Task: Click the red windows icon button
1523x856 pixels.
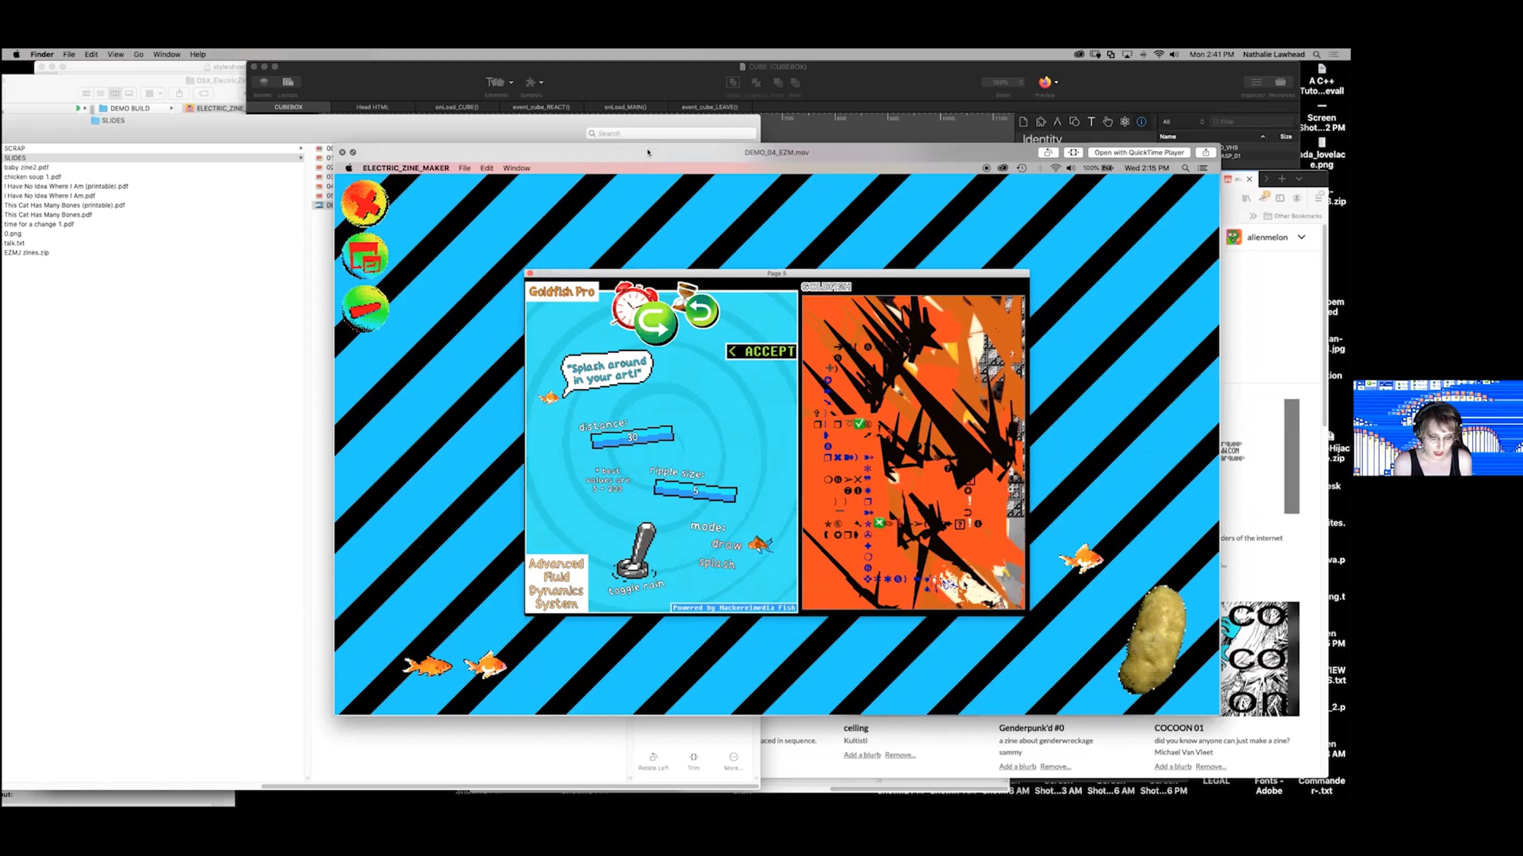Action: (x=364, y=256)
